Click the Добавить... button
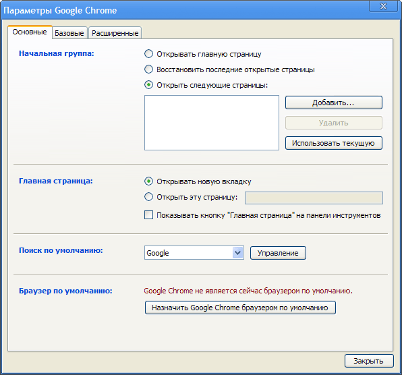The width and height of the screenshot is (402, 375). (334, 103)
